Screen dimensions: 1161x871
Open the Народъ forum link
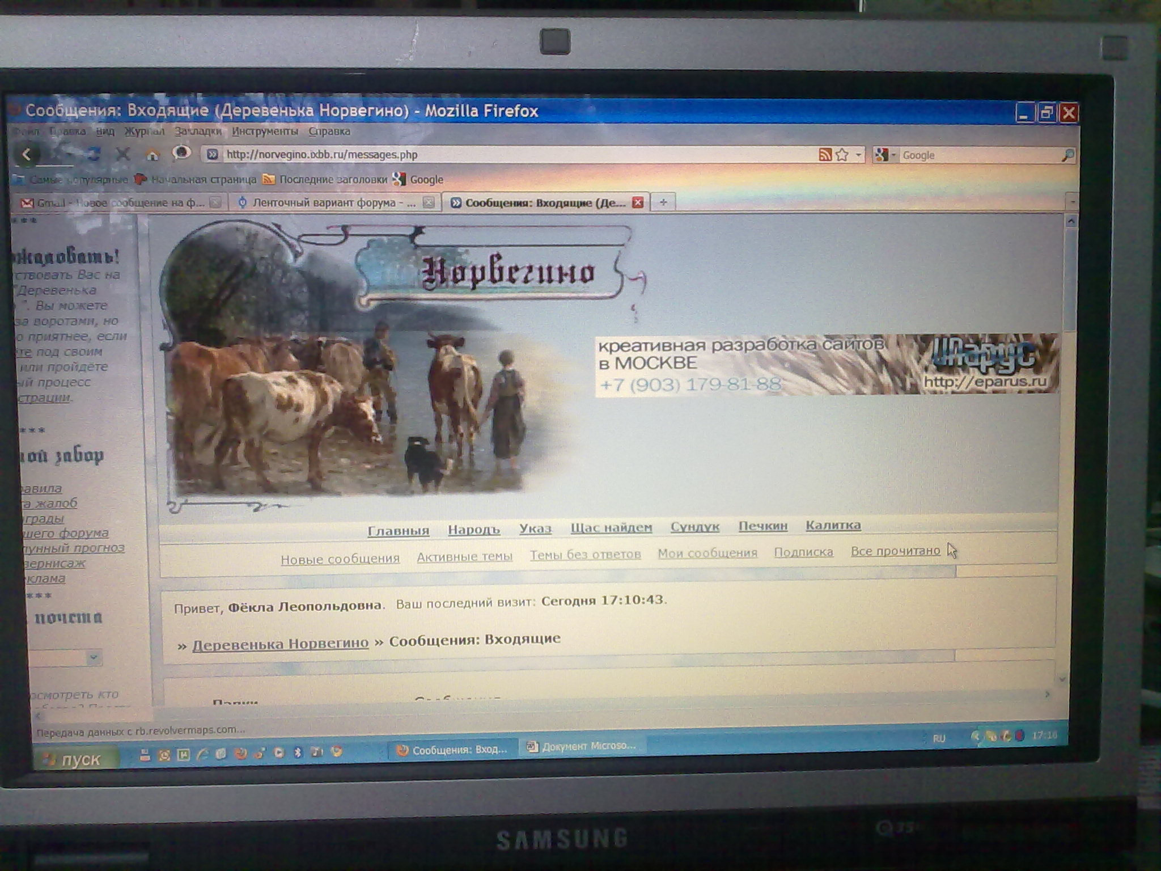pos(474,530)
